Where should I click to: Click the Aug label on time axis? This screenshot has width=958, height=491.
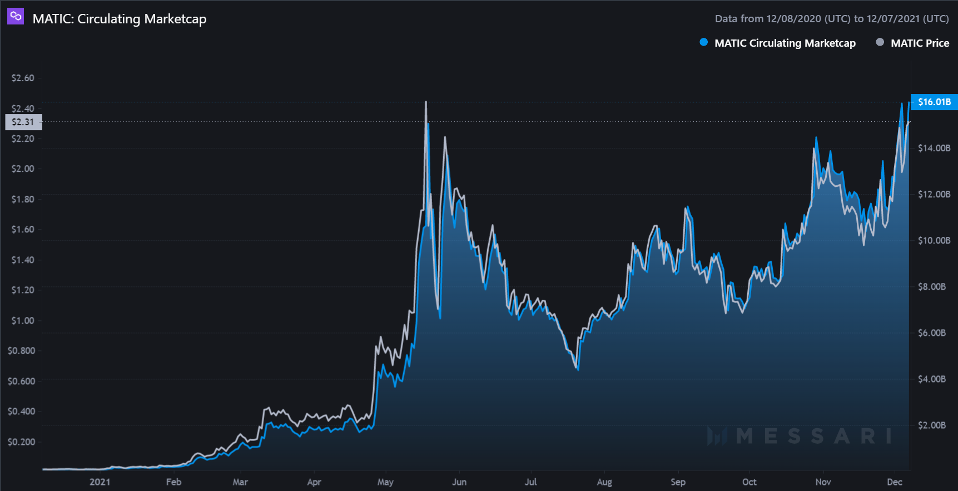pos(604,482)
